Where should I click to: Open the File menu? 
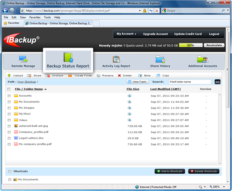pos(6,17)
